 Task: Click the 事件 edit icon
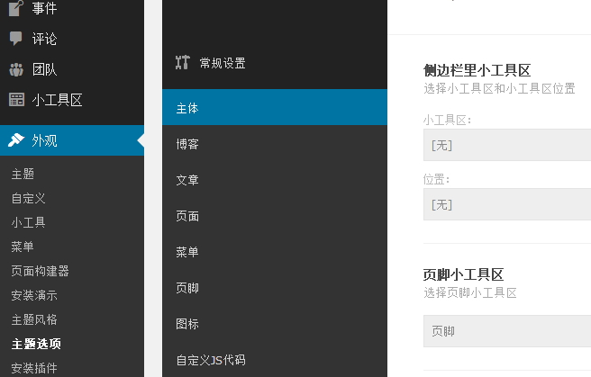coord(16,8)
